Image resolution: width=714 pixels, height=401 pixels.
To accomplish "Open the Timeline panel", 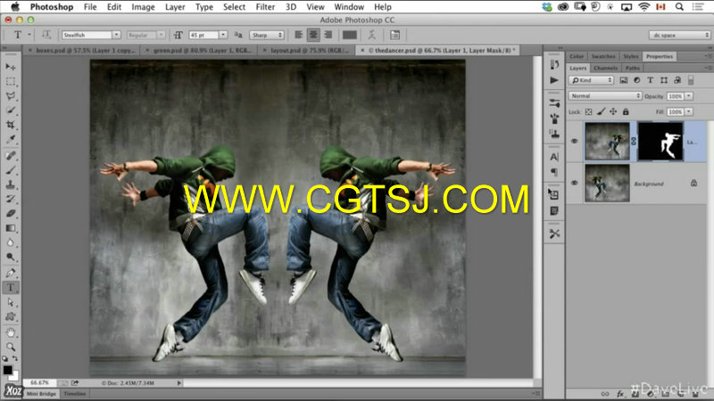I will pos(75,394).
